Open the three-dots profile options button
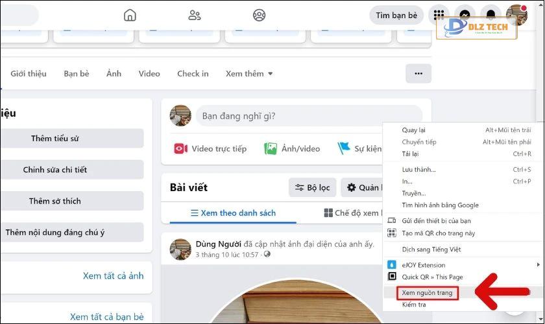The width and height of the screenshot is (545, 324). click(418, 74)
